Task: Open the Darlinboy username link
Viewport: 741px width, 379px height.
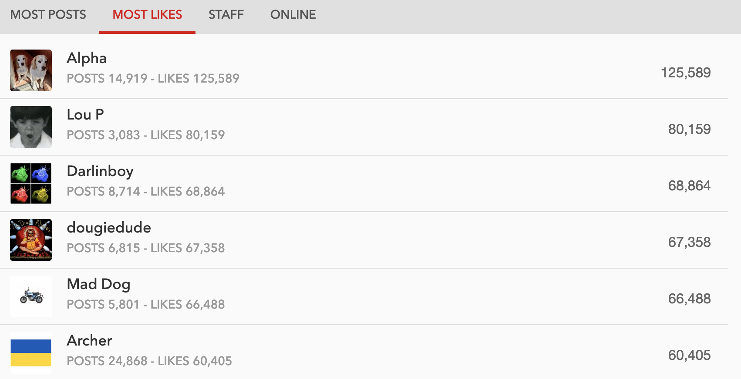Action: click(100, 171)
